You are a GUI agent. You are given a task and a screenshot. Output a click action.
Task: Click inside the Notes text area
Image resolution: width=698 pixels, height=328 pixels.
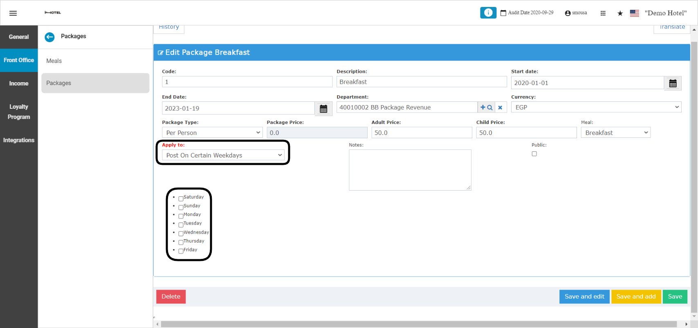pyautogui.click(x=410, y=170)
